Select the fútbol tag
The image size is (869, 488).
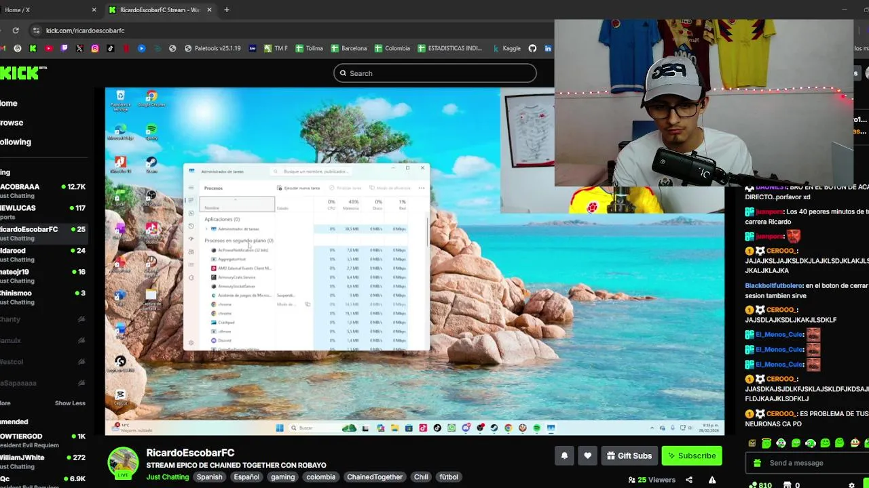pyautogui.click(x=449, y=477)
